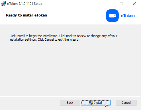Click the UAC shield icon on Install

pos(91,103)
